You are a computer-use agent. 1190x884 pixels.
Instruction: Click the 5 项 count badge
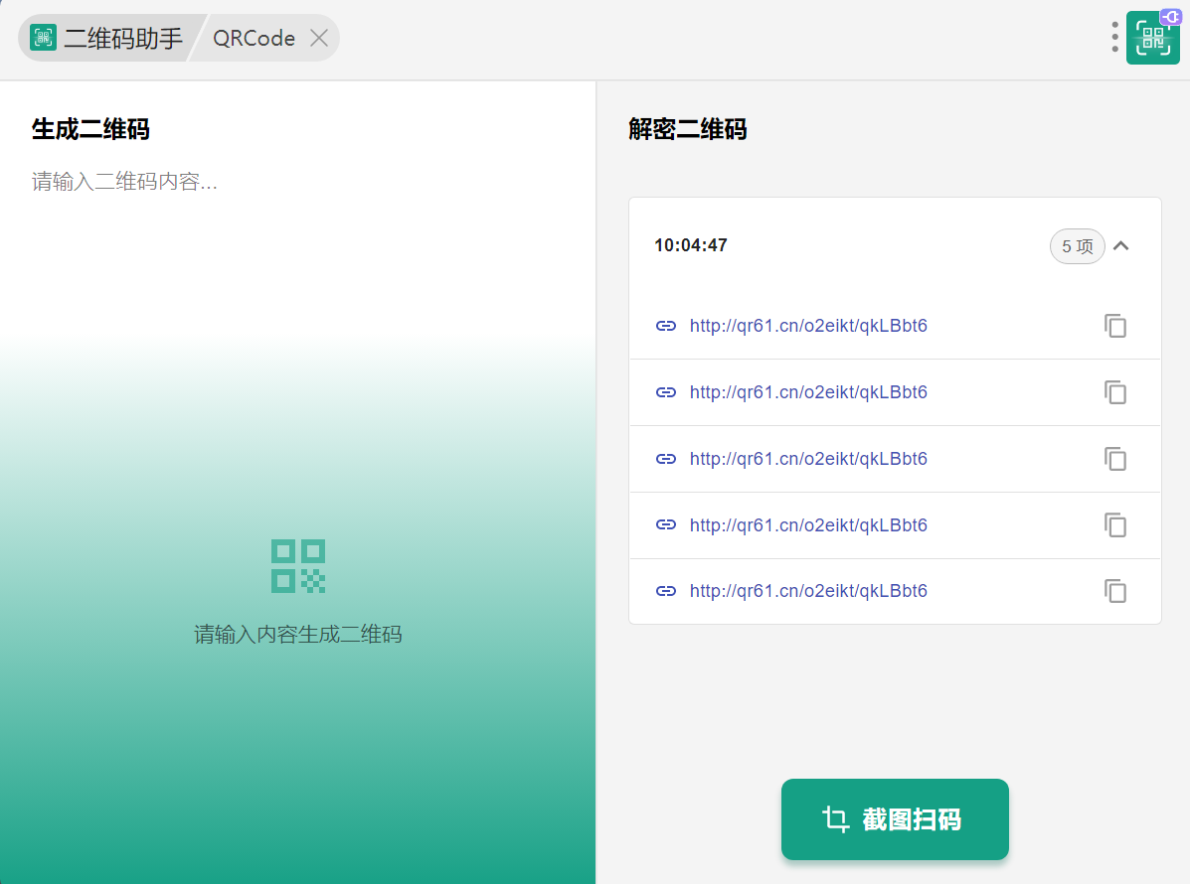point(1077,246)
